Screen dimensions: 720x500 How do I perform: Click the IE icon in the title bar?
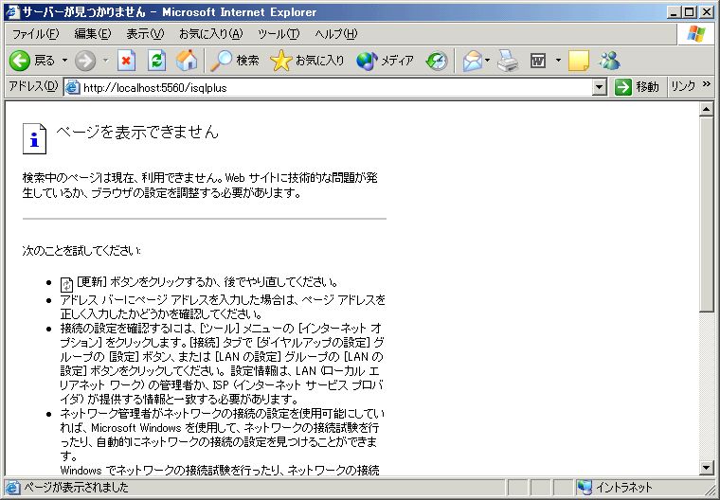(12, 12)
